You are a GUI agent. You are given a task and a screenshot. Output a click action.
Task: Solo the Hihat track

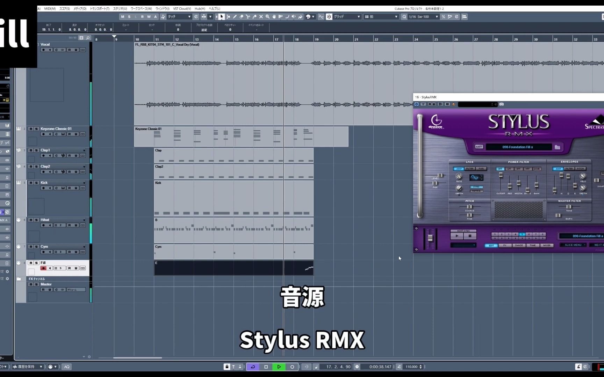click(36, 220)
